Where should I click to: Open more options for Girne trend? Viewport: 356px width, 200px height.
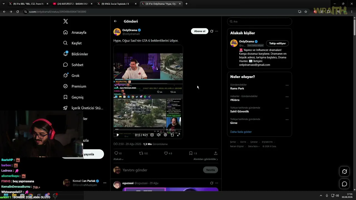pyautogui.click(x=287, y=120)
